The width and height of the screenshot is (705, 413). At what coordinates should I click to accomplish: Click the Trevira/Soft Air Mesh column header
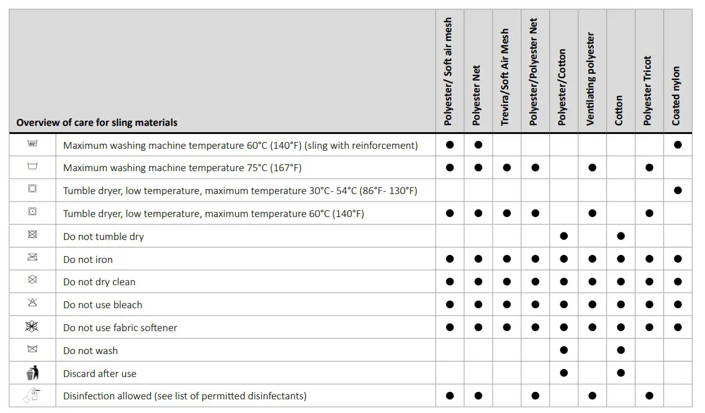[x=505, y=77]
